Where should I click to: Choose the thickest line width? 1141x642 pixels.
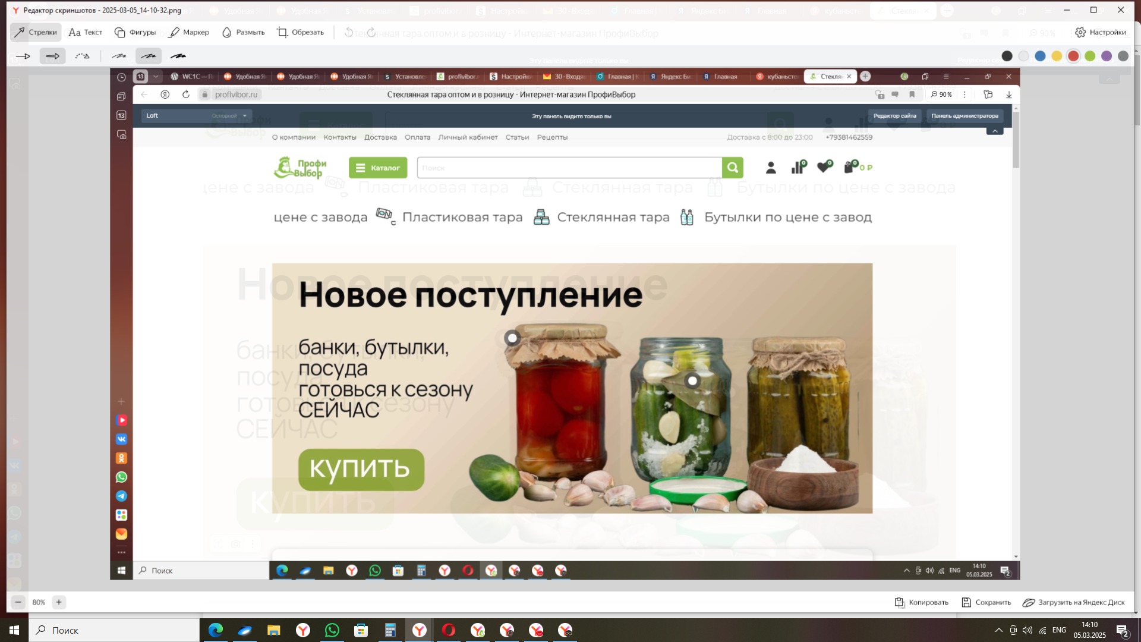[178, 56]
